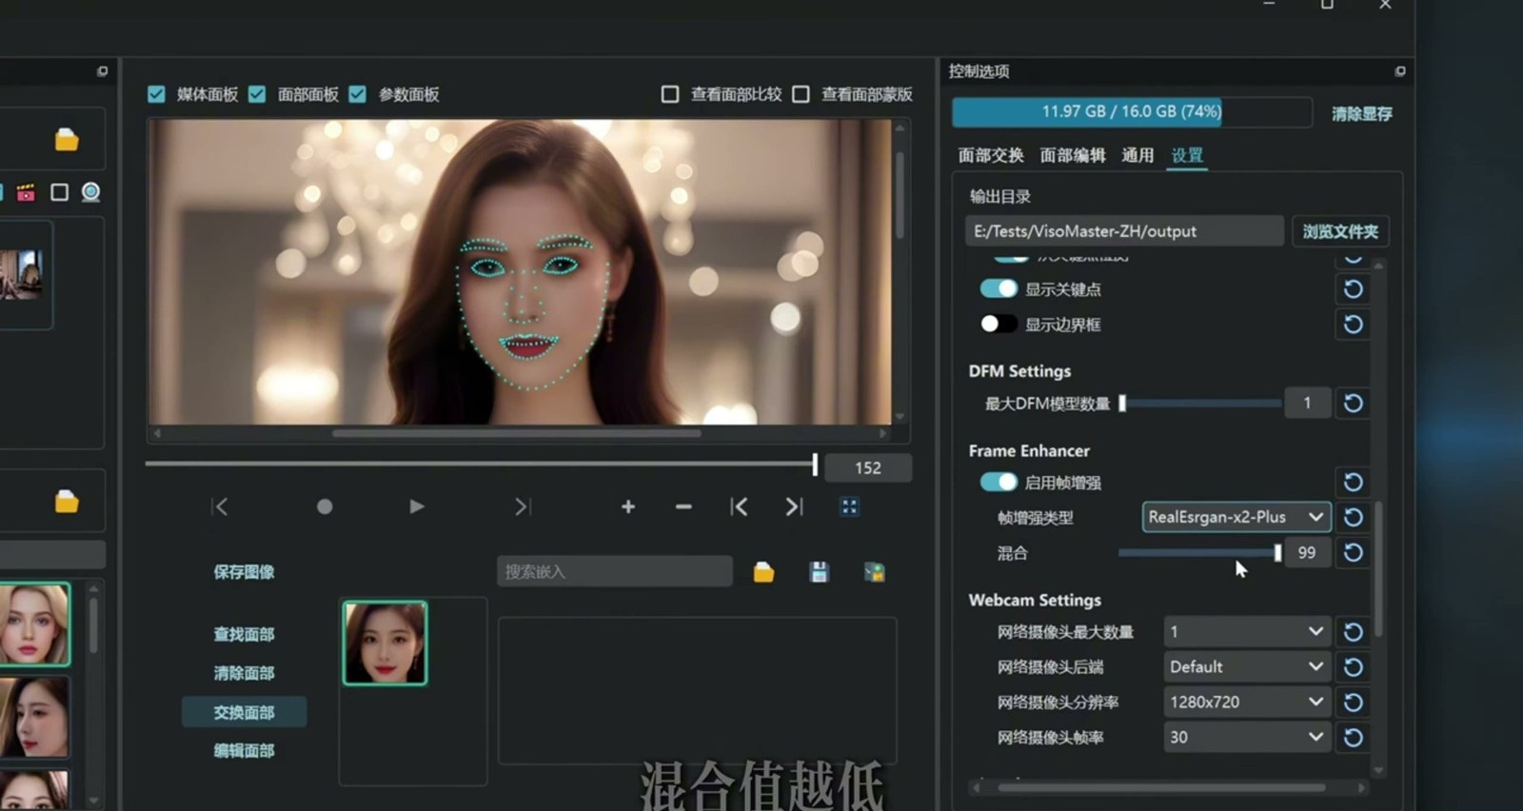Screen dimensions: 1523x811
Task: Click the 清除显存 button
Action: click(1361, 114)
